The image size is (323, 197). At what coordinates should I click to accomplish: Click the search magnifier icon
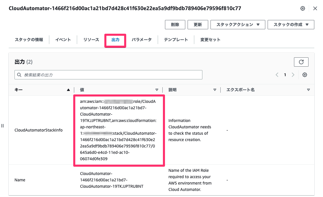coord(19,75)
